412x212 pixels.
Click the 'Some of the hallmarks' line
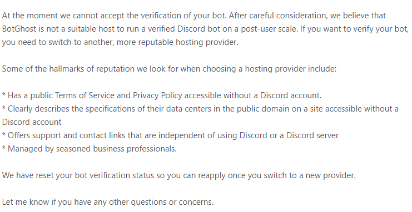169,69
